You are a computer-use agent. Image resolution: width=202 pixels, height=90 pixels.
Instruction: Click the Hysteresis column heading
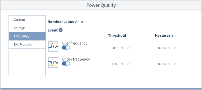point(164,35)
